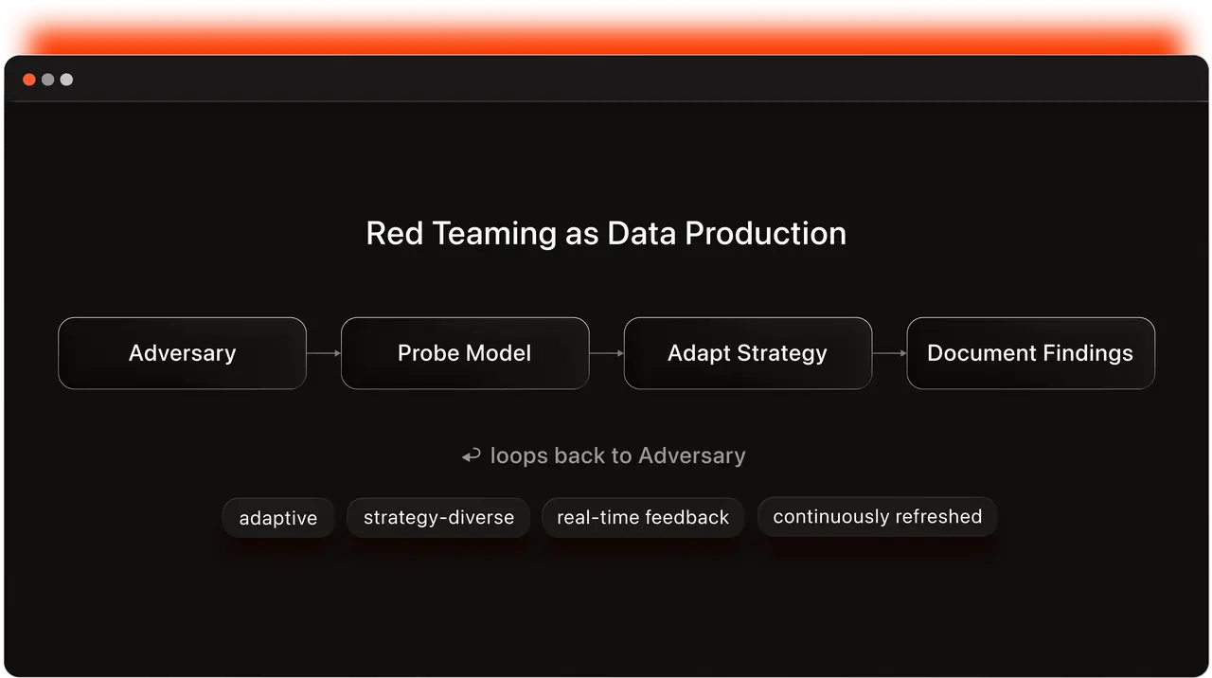The height and width of the screenshot is (678, 1212).
Task: Click the blank dark area below the tags
Action: point(606,606)
